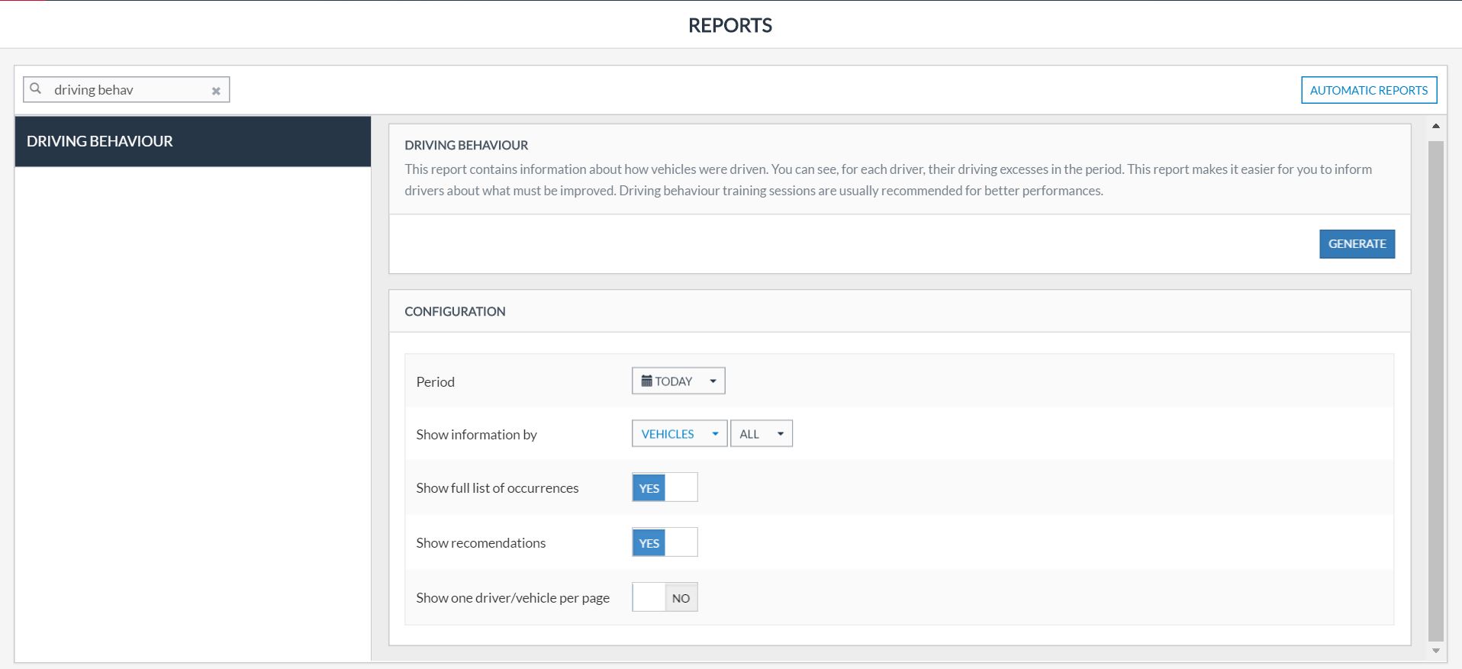Click the caret arrow beside VEHICLES
The height and width of the screenshot is (669, 1462).
[x=715, y=433]
